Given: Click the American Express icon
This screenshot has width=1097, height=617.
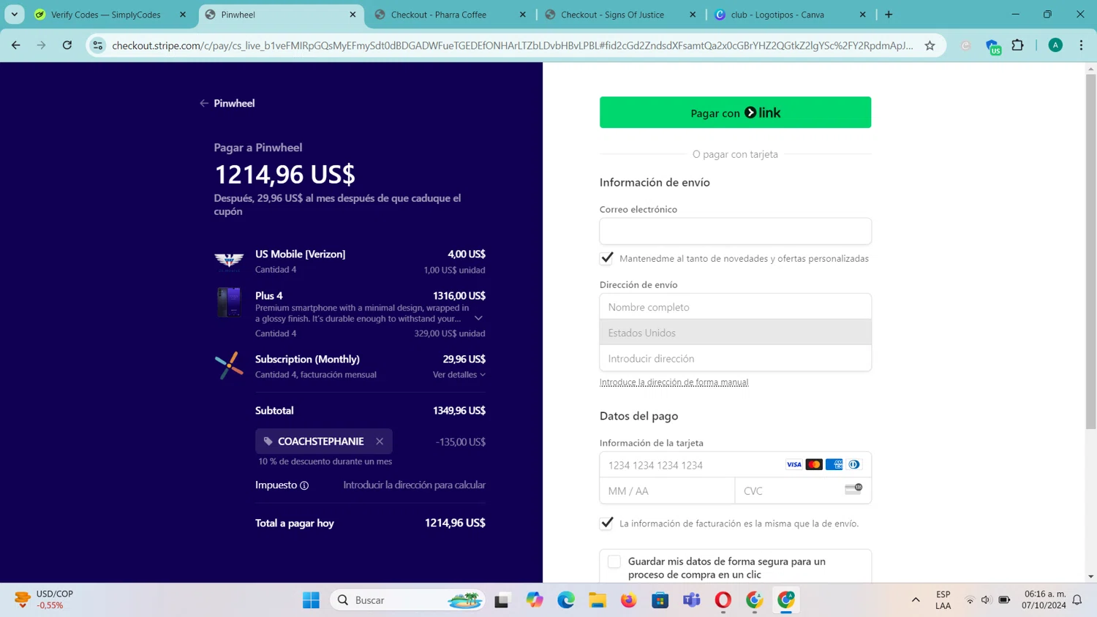Looking at the screenshot, I should point(834,464).
